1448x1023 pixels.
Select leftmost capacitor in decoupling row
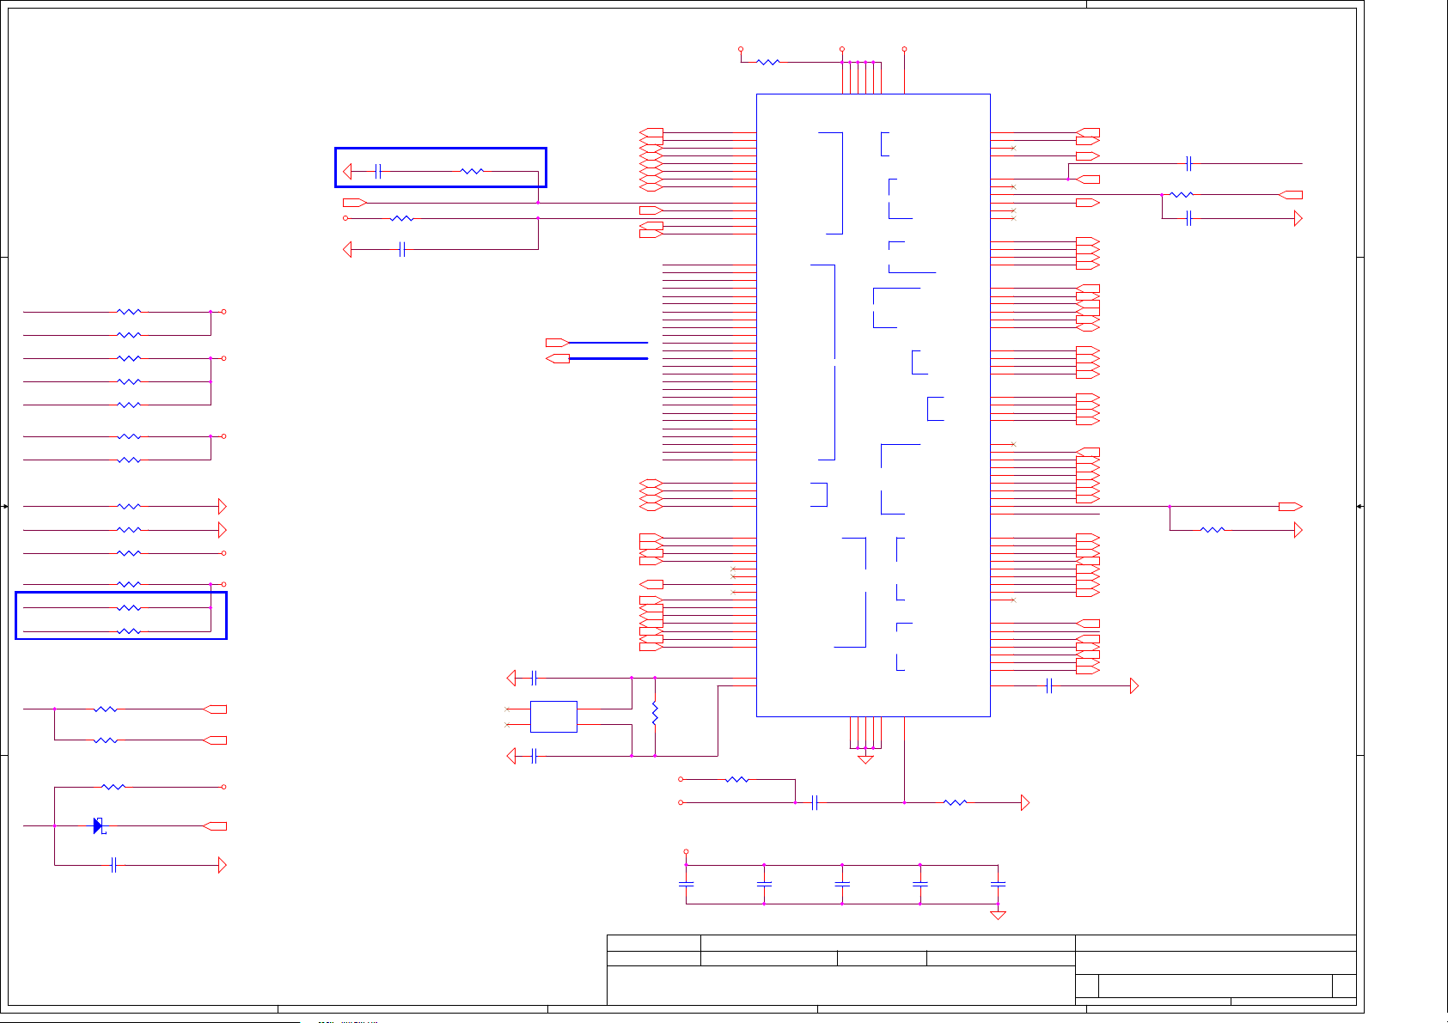(686, 883)
